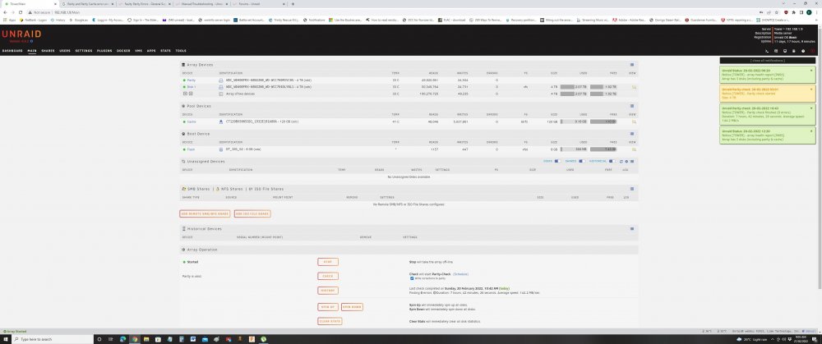
Task: Click the Parity disk drive icon
Action: click(221, 80)
